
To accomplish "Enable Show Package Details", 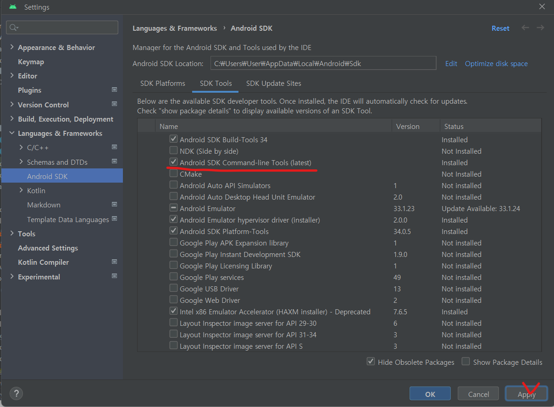I will (465, 362).
